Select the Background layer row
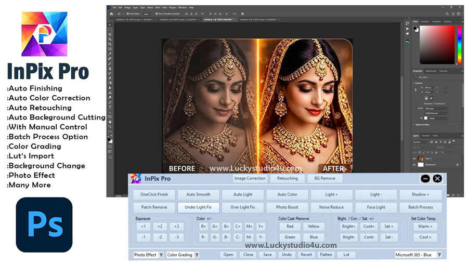 point(437,165)
